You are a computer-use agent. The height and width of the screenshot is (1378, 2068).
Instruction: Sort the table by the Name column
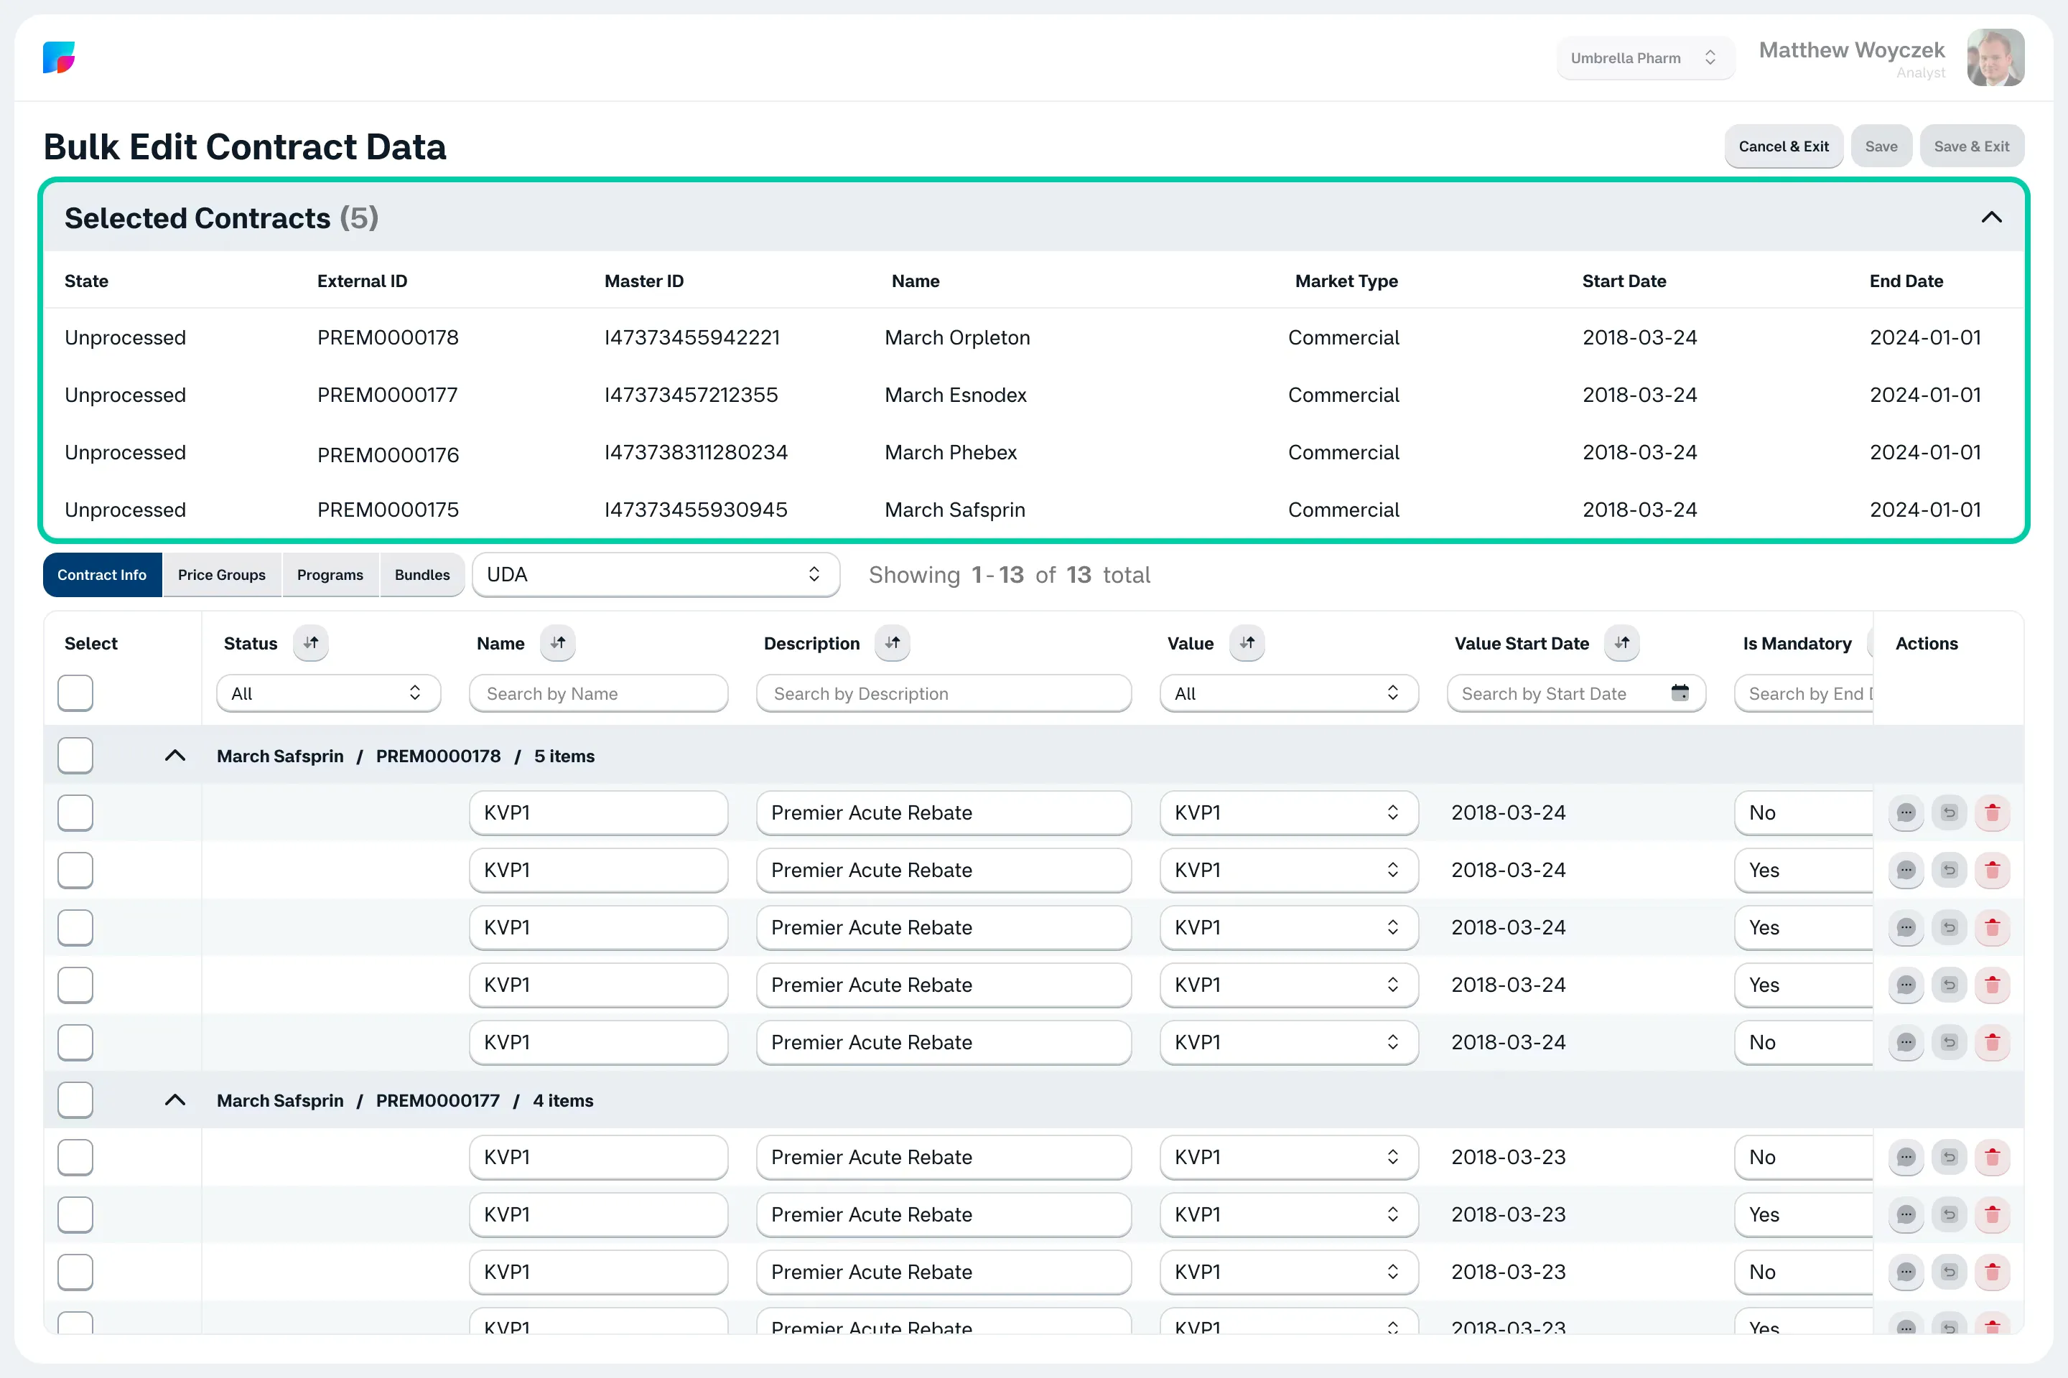pyautogui.click(x=557, y=643)
